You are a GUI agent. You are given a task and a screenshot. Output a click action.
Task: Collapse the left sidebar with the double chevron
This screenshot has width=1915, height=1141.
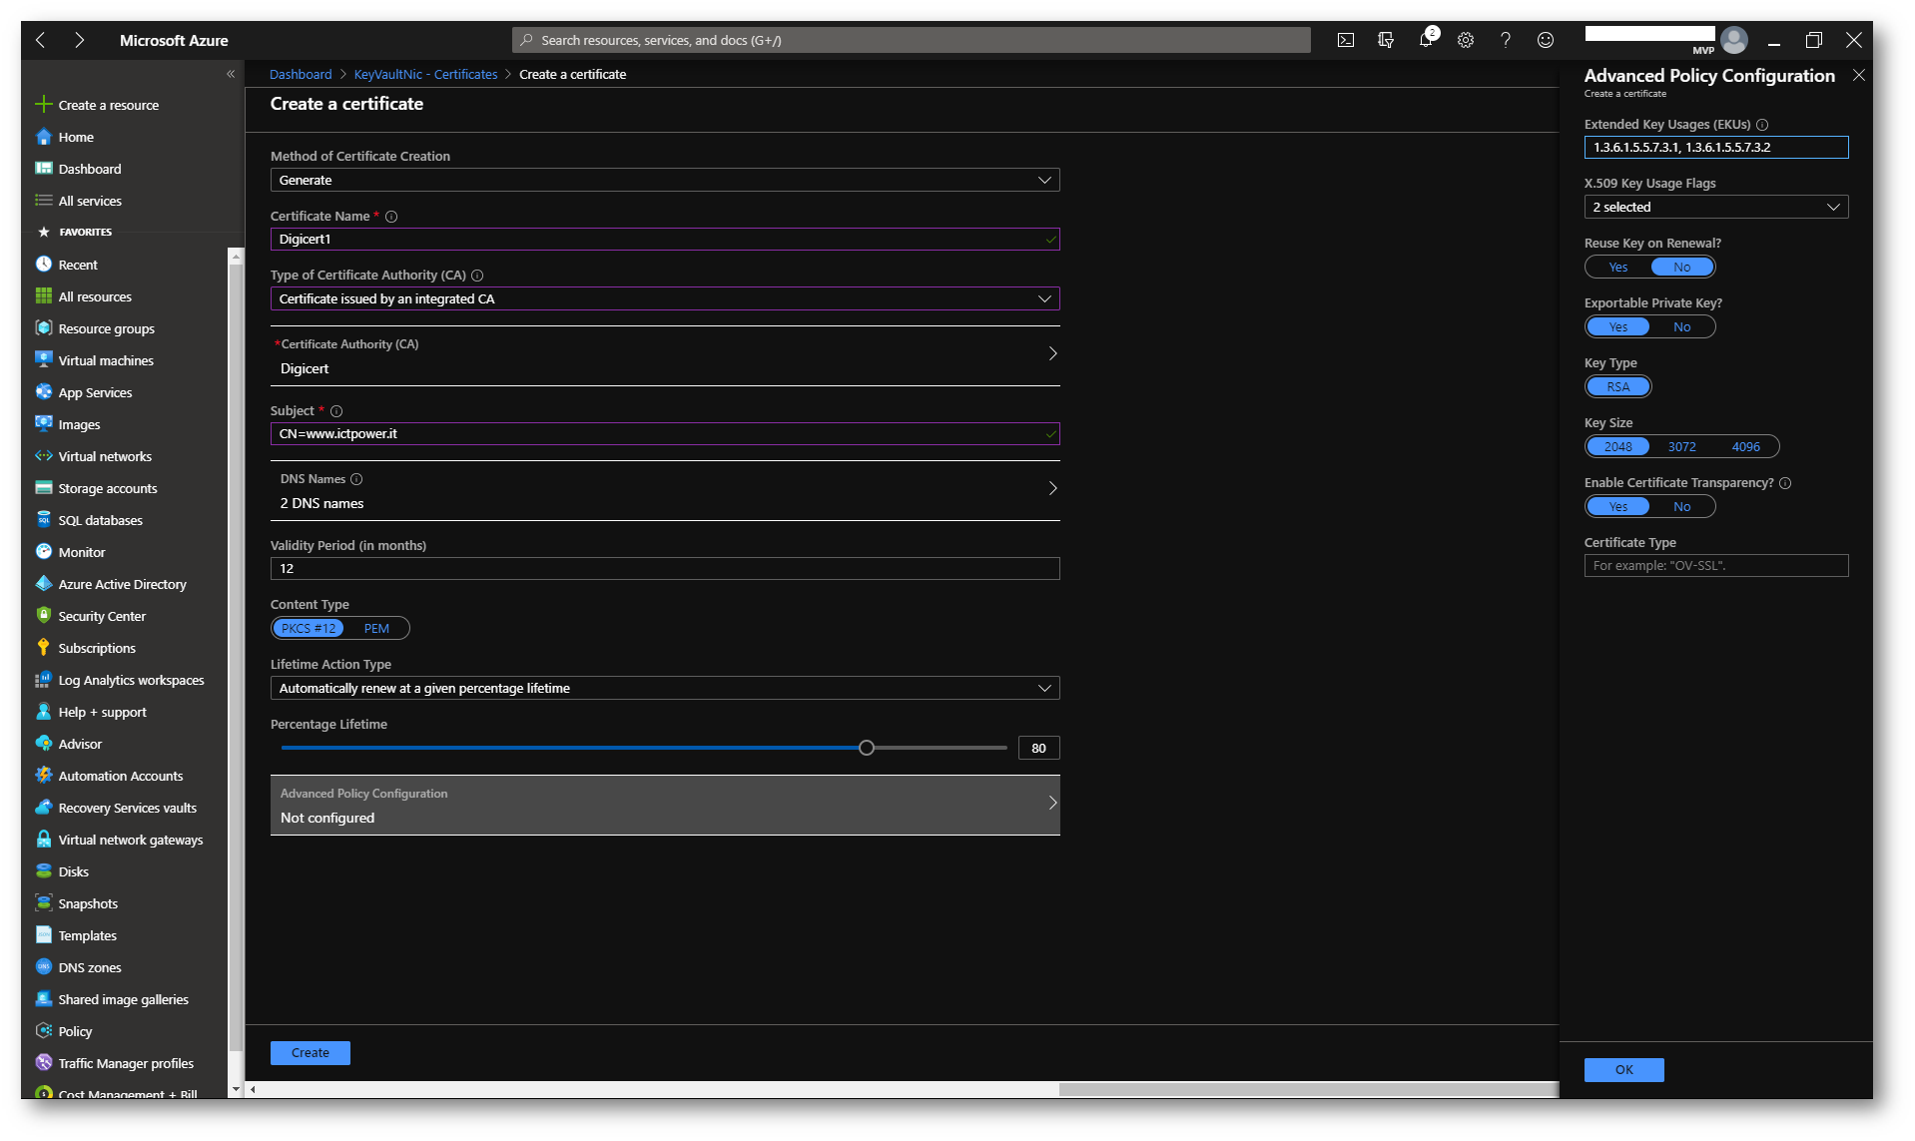231,74
